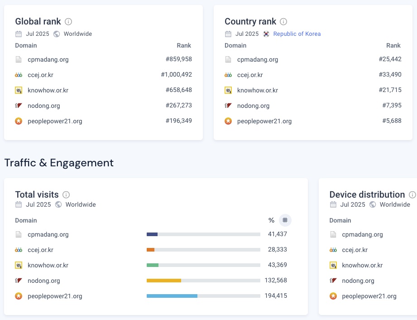The height and width of the screenshot is (320, 417).
Task: Click the nodong.org yellow visits bar
Action: [x=163, y=281]
